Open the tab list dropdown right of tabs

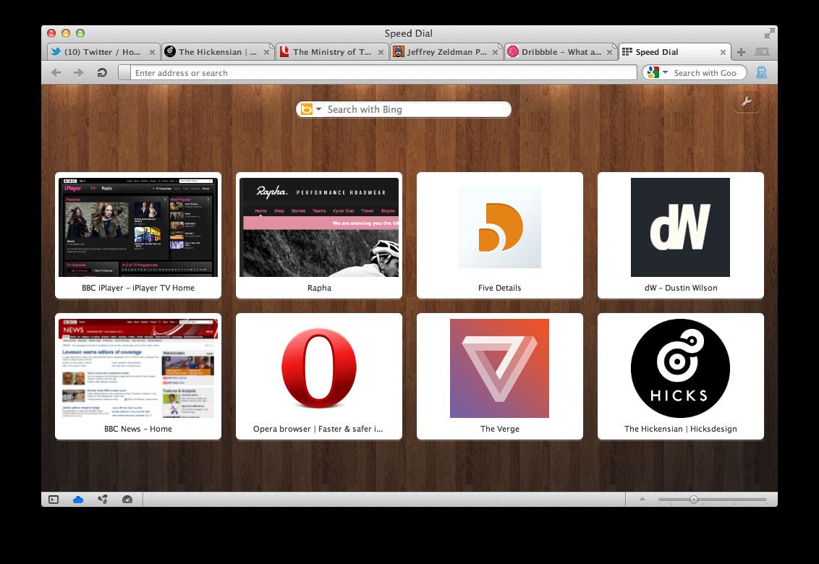point(762,51)
